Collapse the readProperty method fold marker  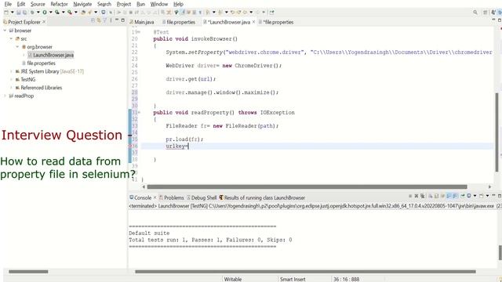[x=139, y=113]
